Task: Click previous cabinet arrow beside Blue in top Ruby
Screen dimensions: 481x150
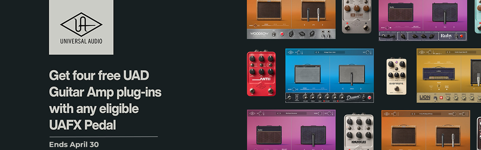Action: (x=436, y=27)
